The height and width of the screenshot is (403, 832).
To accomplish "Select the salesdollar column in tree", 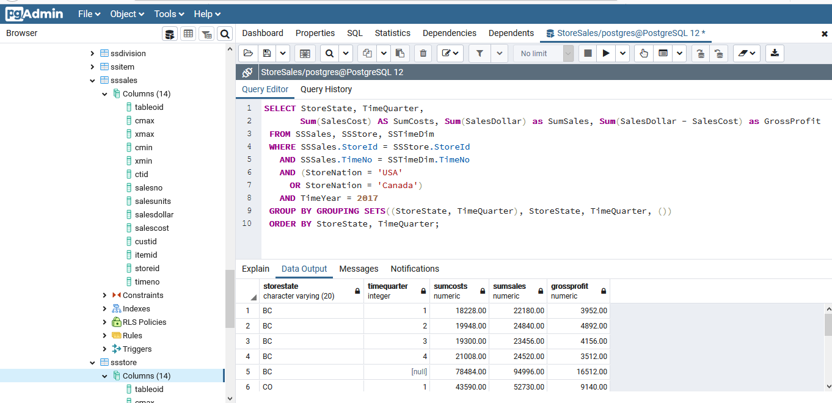I will click(154, 215).
